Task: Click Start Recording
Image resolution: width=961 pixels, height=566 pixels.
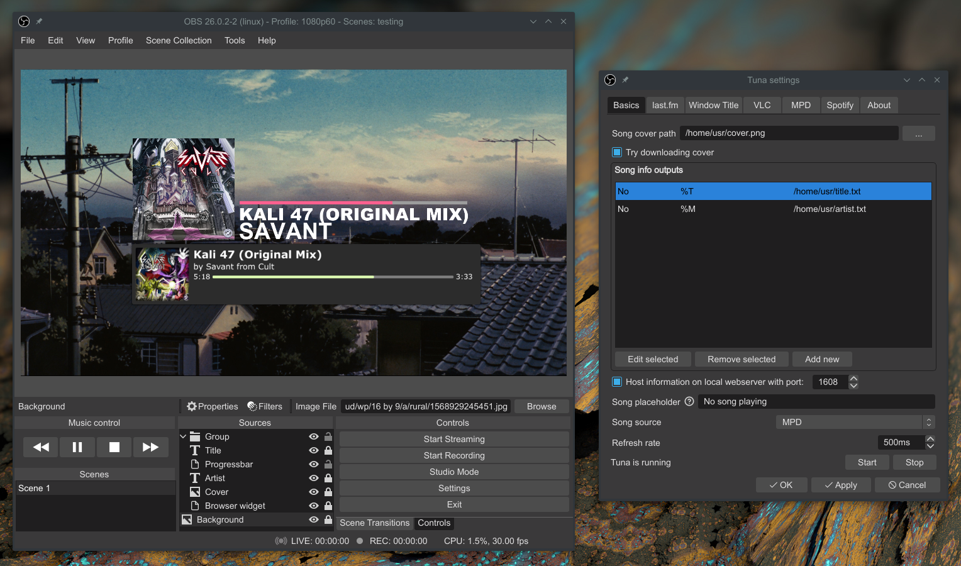Action: (x=454, y=455)
